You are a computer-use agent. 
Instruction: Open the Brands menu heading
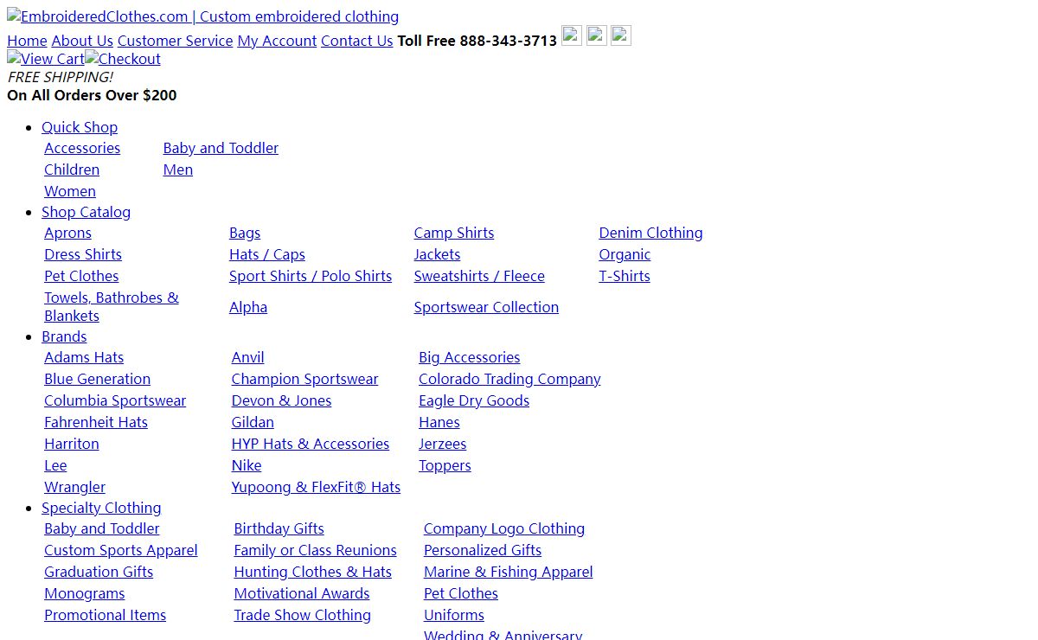pyautogui.click(x=64, y=336)
